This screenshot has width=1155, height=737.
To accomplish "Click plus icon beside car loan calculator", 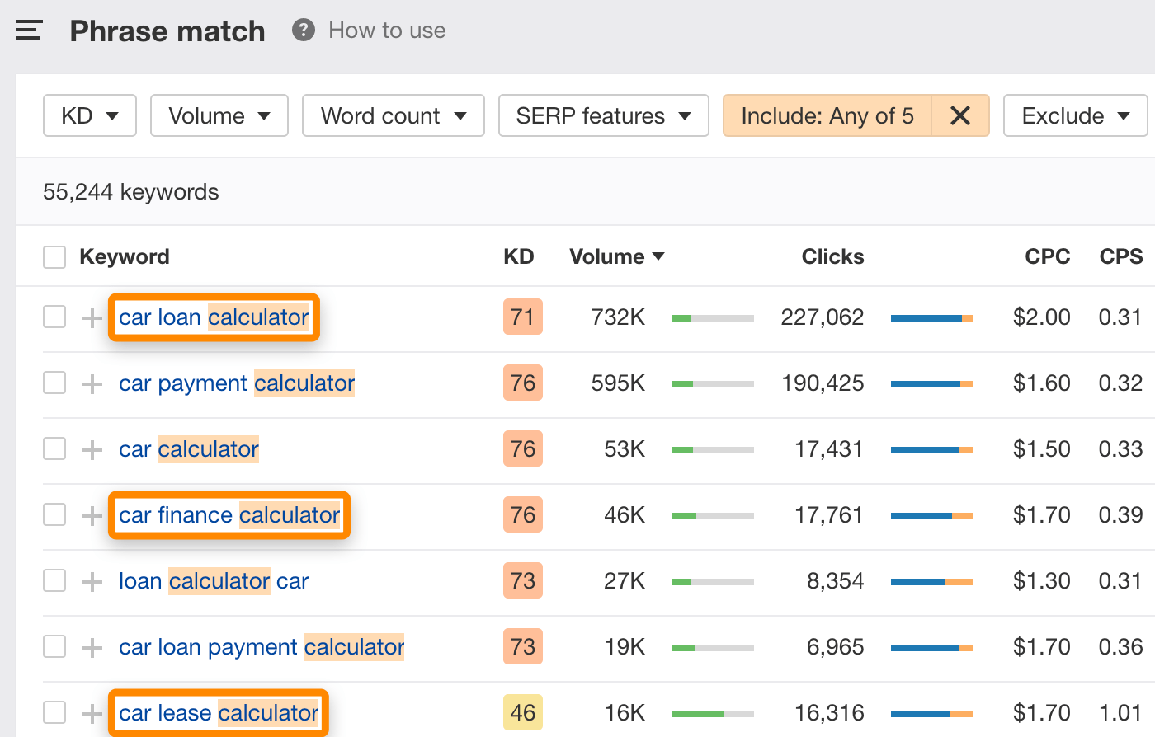I will (x=92, y=317).
